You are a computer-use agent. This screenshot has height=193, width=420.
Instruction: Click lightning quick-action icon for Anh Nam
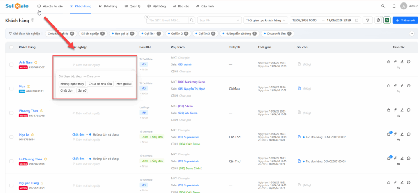click(x=395, y=62)
